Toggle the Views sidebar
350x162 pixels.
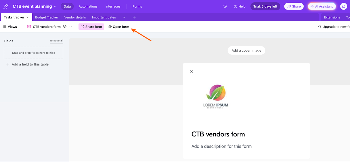(x=10, y=27)
